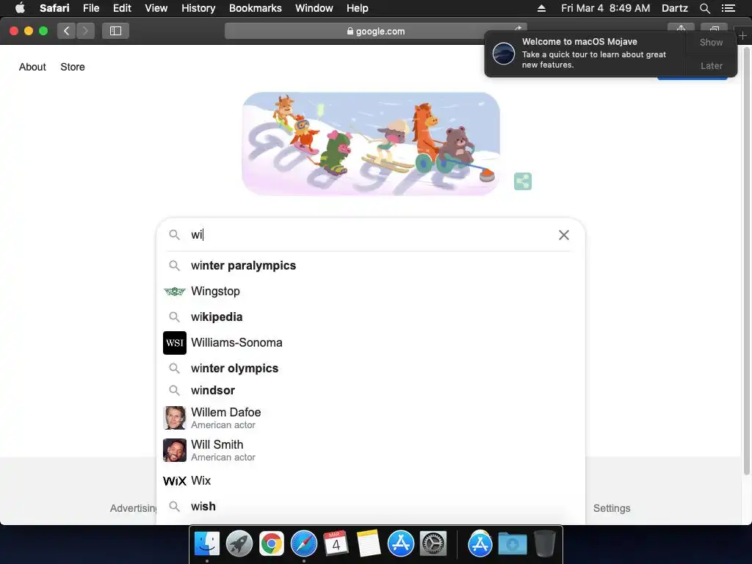Open the File menu

pyautogui.click(x=91, y=8)
